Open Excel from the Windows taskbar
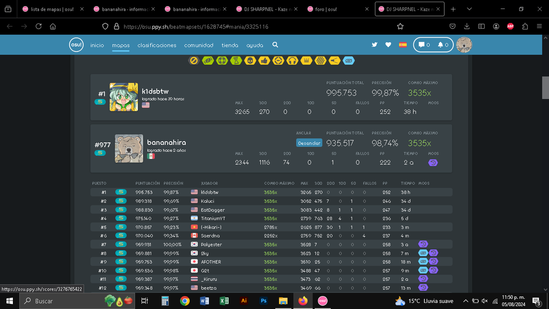The width and height of the screenshot is (549, 309). click(x=224, y=301)
